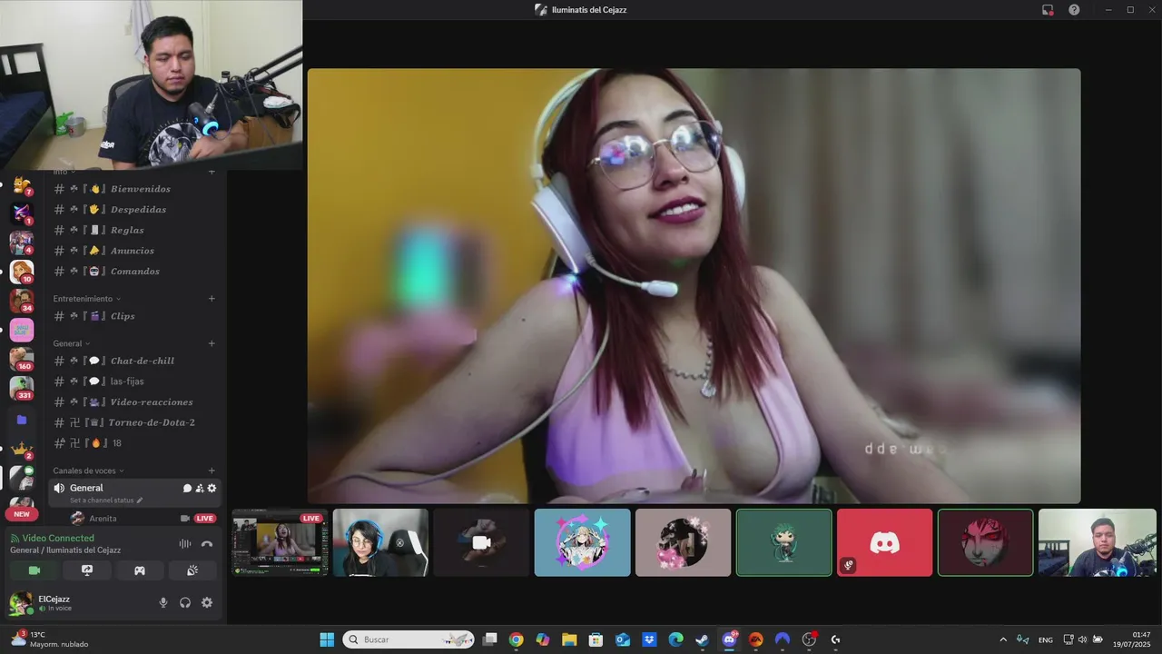The image size is (1162, 654).
Task: Open File Explorer from taskbar
Action: [x=569, y=639]
